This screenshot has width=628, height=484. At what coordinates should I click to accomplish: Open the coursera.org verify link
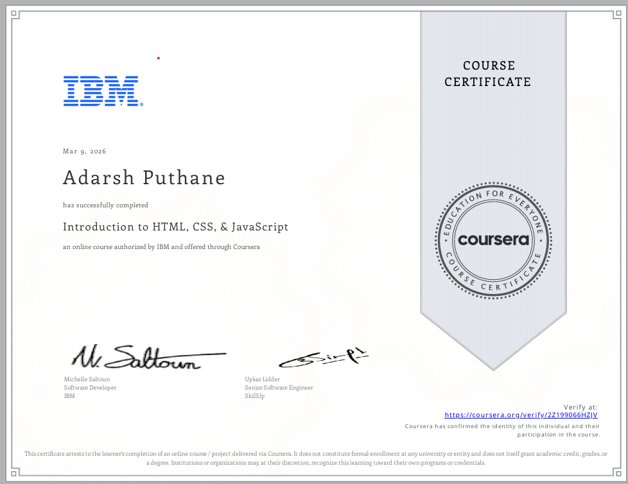click(521, 415)
